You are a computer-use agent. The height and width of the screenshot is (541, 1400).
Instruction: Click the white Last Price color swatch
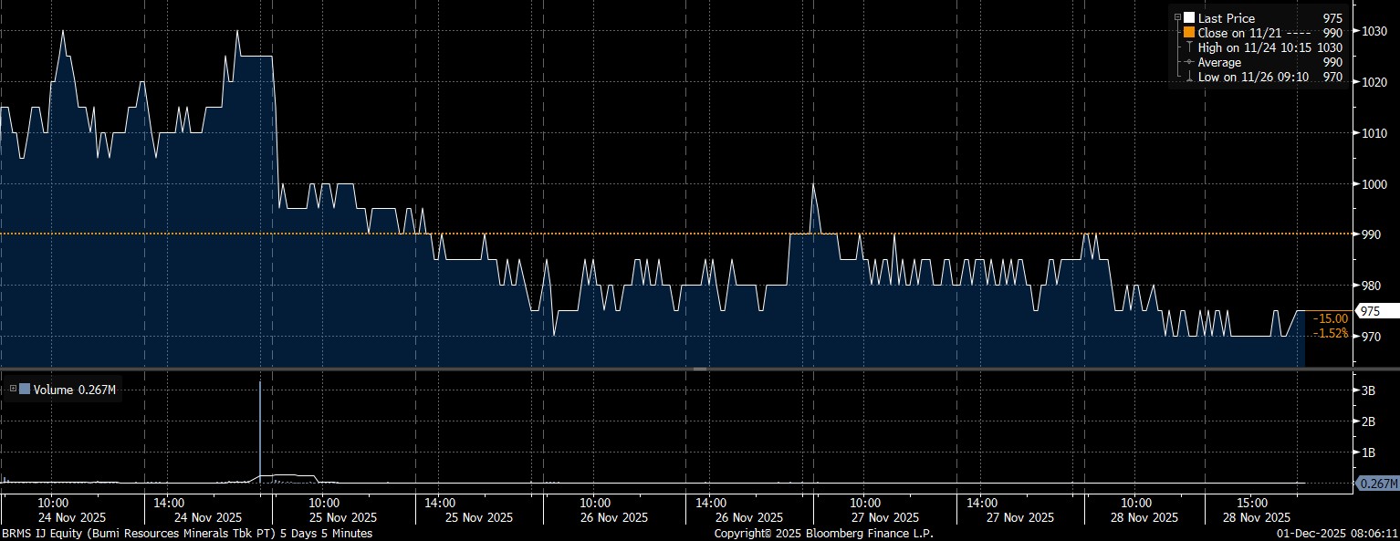tap(1189, 18)
